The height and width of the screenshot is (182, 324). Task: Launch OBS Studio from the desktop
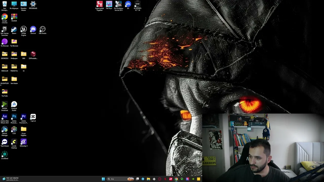pos(43,30)
